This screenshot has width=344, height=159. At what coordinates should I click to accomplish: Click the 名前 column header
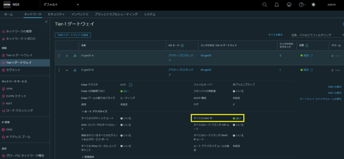tap(83, 45)
